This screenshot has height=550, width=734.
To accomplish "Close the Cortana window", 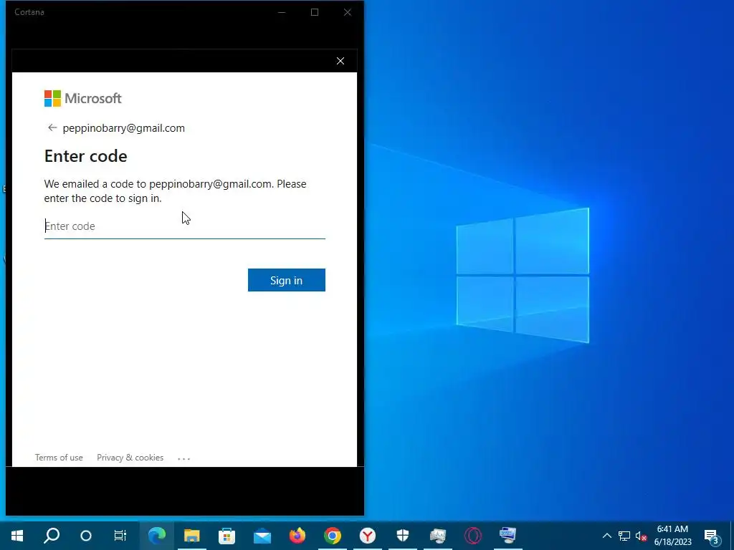I will [x=348, y=12].
